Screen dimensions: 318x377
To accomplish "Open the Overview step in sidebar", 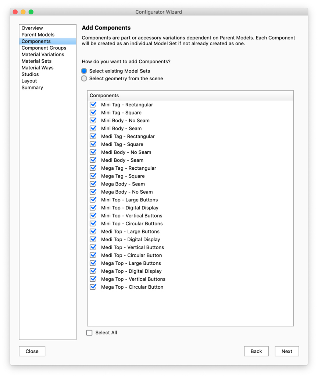I will click(x=32, y=28).
